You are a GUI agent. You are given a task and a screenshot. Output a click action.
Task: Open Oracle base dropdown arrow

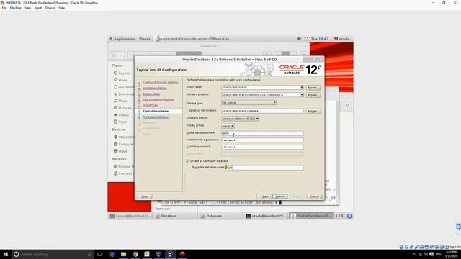[x=302, y=88]
